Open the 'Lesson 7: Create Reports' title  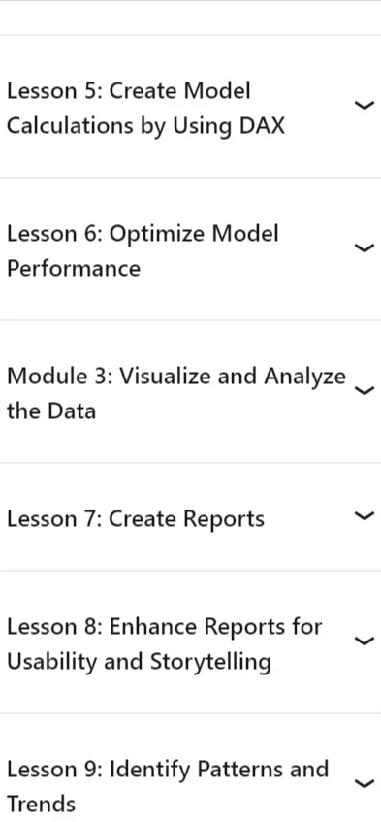[136, 519]
